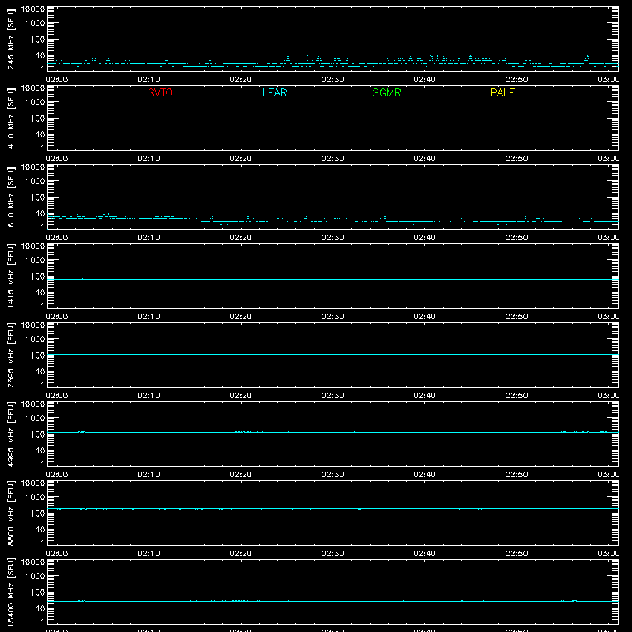Click the 245 MHz [SFU] axis label
Screen dimensions: 632x632
click(11, 39)
